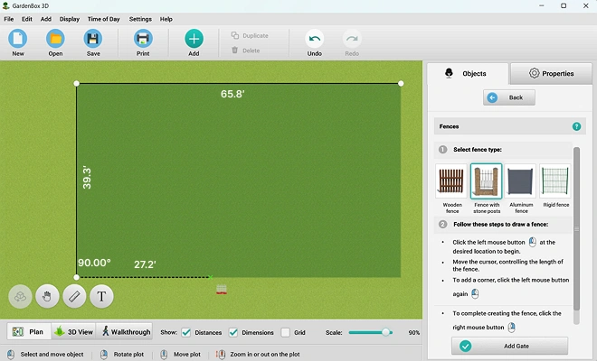This screenshot has width=597, height=361.
Task: Open the Edit menu
Action: (26, 19)
